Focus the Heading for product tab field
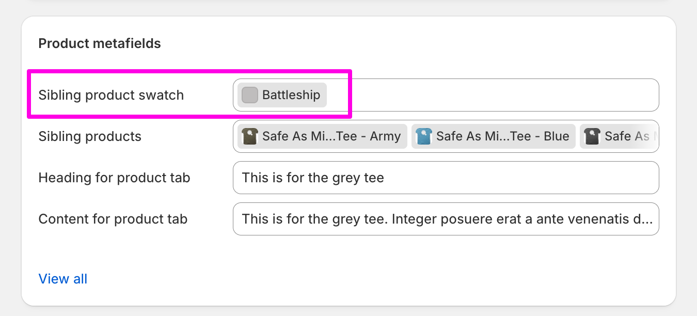 coord(446,178)
